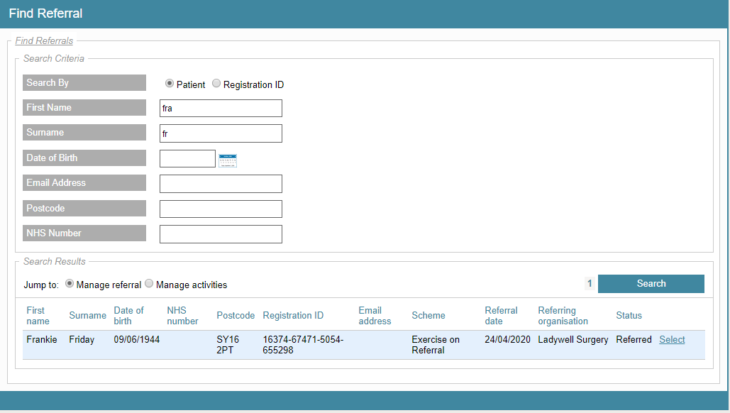Go to results page 1
730x413 pixels.
click(x=590, y=284)
